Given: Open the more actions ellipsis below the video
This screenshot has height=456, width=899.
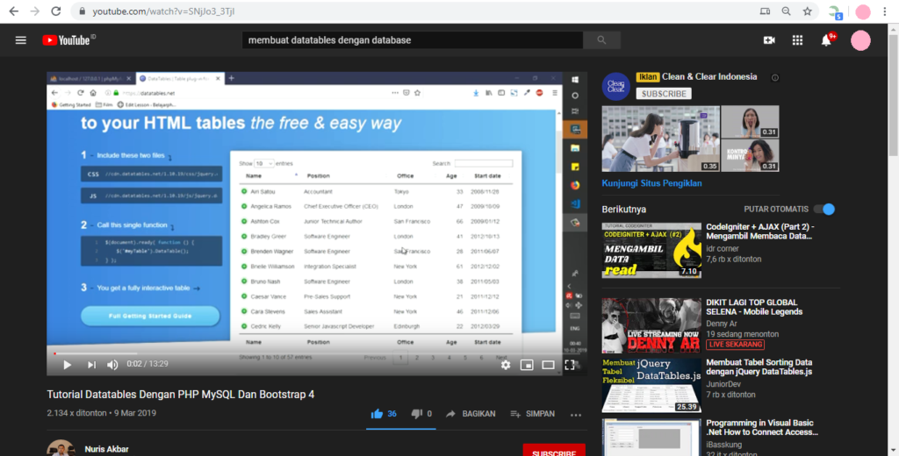Looking at the screenshot, I should 576,414.
